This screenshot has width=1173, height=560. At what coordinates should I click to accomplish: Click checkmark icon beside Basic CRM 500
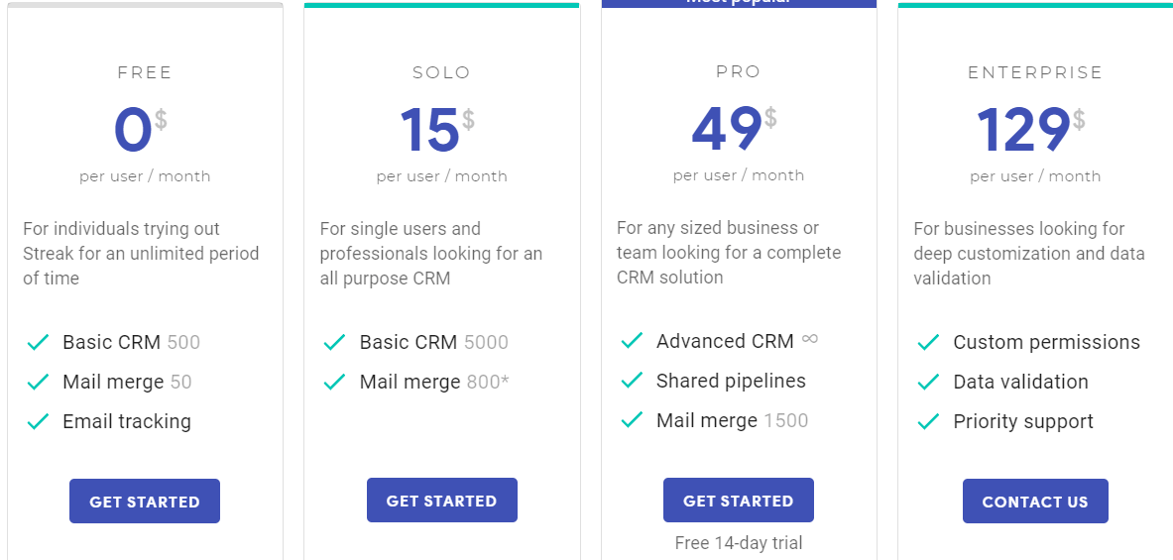(x=38, y=343)
